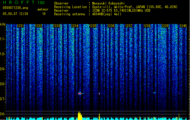The width and height of the screenshot is (190, 120).
Task: Click the faint cyan echo near 1238
Action: (x=154, y=93)
